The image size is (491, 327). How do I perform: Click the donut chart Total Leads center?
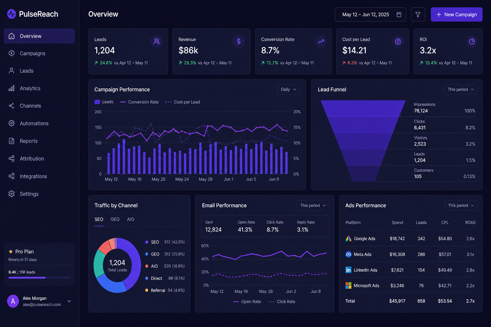point(117,265)
